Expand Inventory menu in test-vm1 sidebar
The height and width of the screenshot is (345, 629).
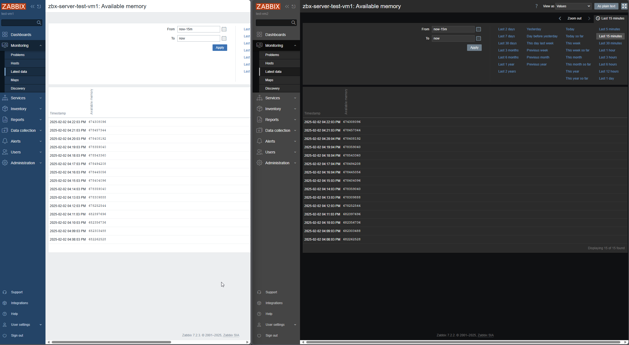[x=23, y=109]
